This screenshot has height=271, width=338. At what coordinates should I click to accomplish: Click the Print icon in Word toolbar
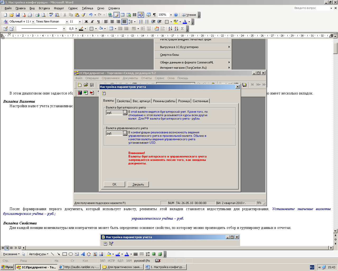click(x=37, y=15)
